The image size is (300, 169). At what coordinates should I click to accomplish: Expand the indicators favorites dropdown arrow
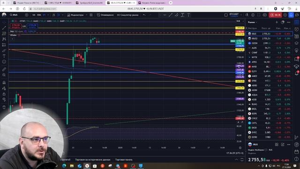[86, 15]
